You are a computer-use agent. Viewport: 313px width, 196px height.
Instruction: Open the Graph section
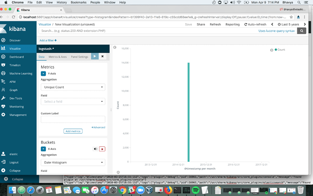tap(13, 90)
